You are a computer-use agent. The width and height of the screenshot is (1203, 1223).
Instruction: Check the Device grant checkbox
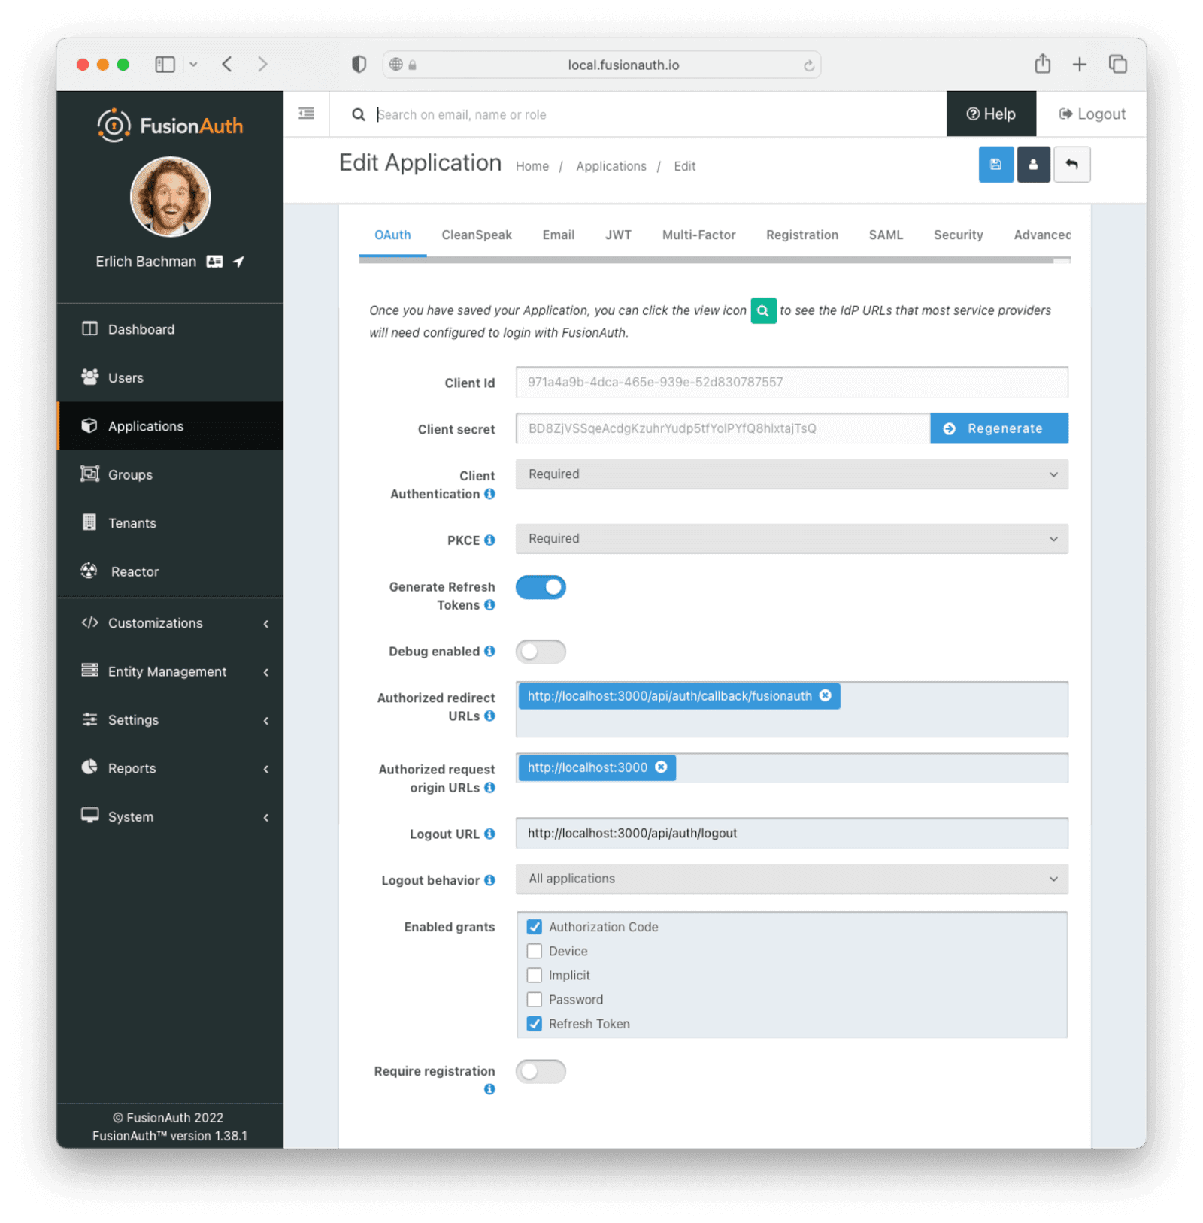pyautogui.click(x=535, y=951)
